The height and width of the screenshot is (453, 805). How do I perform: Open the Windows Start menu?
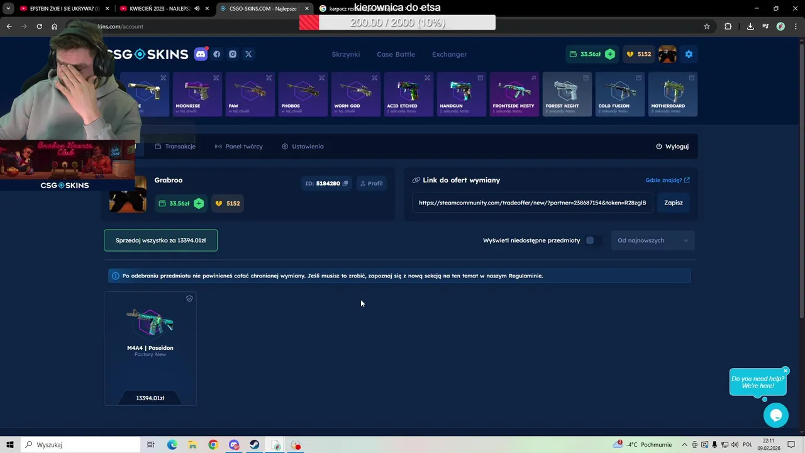point(9,445)
